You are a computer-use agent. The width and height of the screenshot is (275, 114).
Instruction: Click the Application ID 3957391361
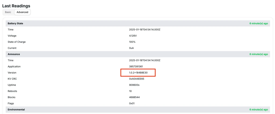[136, 66]
